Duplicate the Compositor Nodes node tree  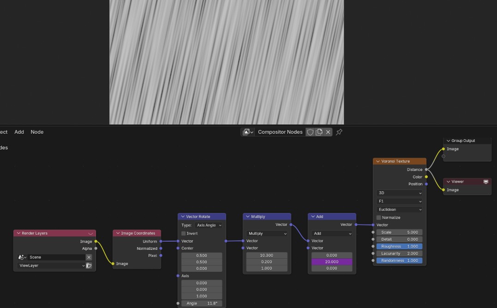(x=319, y=132)
